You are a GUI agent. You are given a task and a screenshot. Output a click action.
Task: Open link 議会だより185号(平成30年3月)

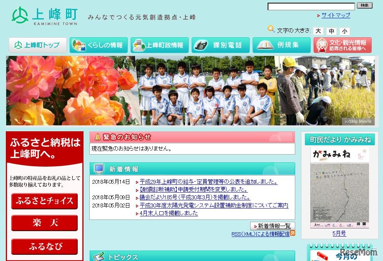[195, 197]
